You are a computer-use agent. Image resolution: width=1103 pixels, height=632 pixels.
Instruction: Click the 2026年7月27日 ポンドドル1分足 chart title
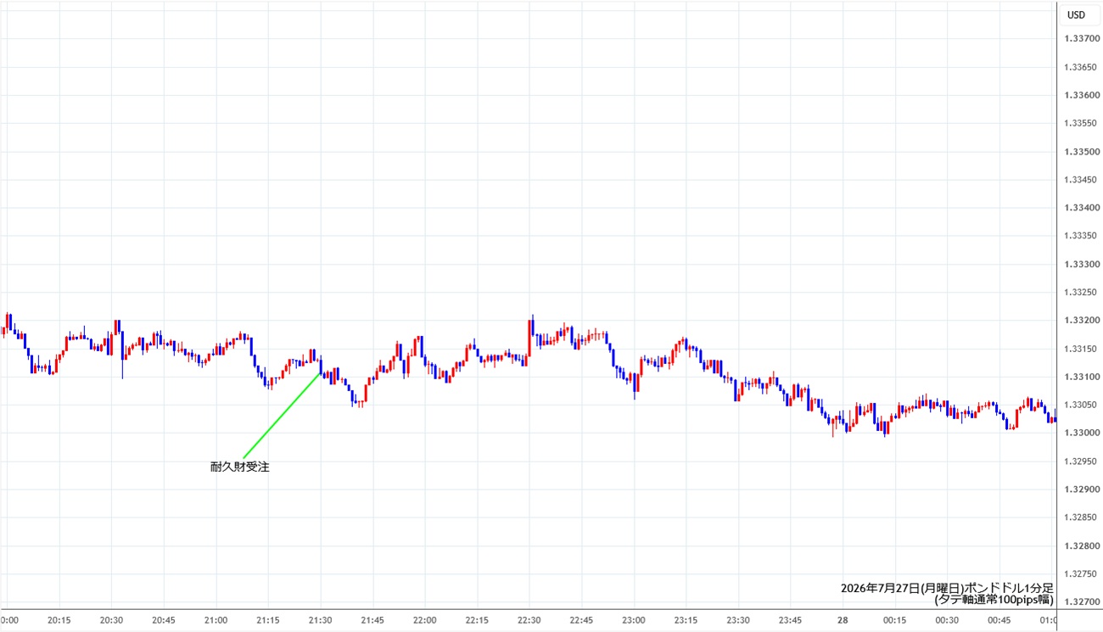coord(947,588)
